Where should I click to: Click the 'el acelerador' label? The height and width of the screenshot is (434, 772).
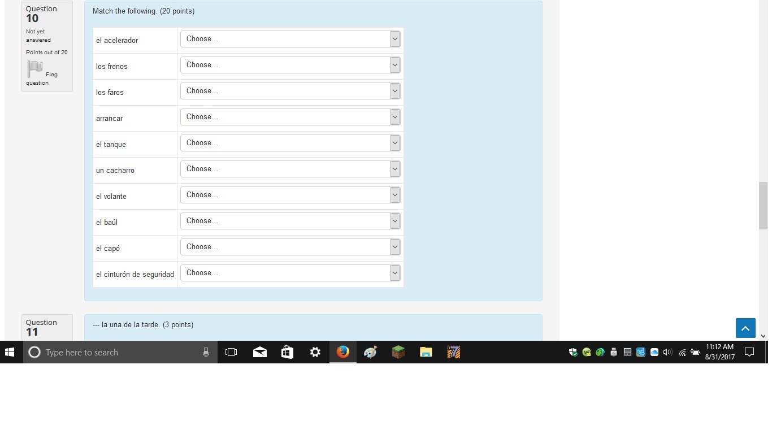pos(117,41)
